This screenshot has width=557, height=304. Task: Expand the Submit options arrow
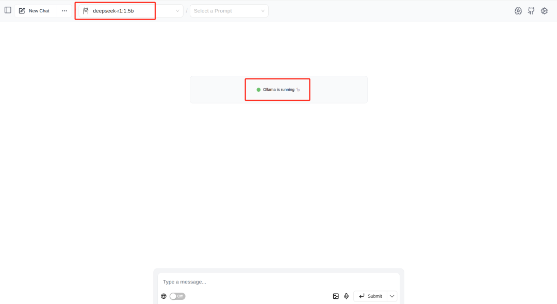(392, 296)
